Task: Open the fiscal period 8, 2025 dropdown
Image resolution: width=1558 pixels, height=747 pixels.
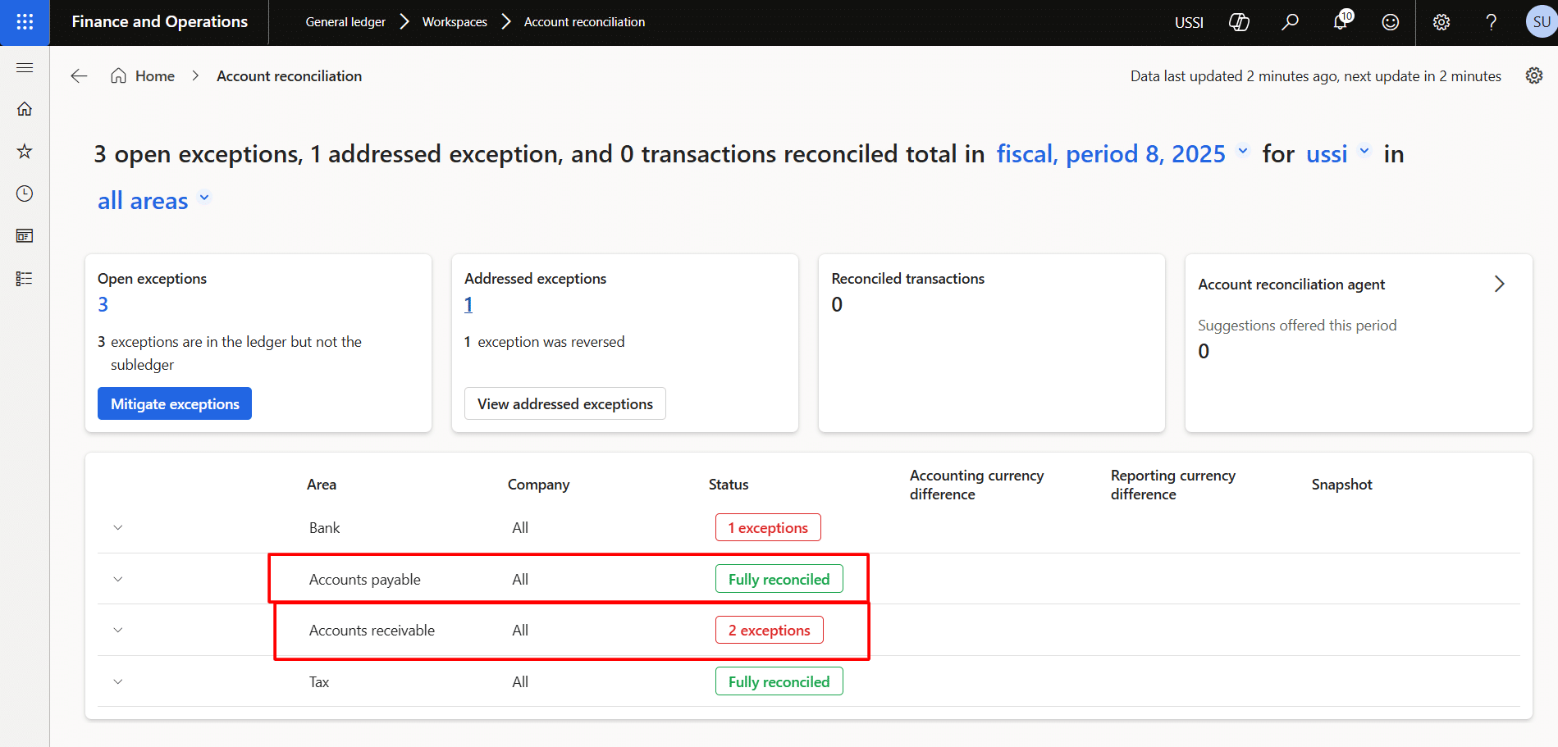Action: (x=1122, y=154)
